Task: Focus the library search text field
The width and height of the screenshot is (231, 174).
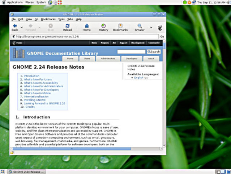Action: pos(131,51)
